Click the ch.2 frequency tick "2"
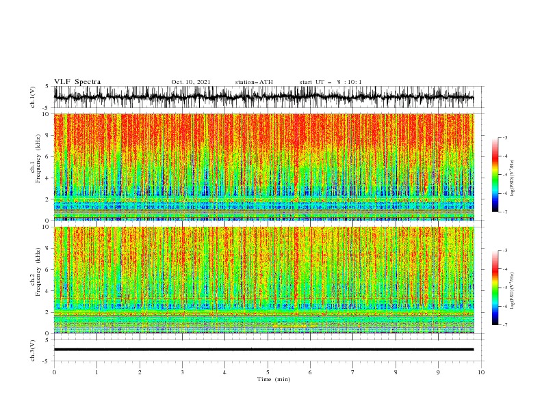This screenshot has width=542, height=418. coord(47,312)
